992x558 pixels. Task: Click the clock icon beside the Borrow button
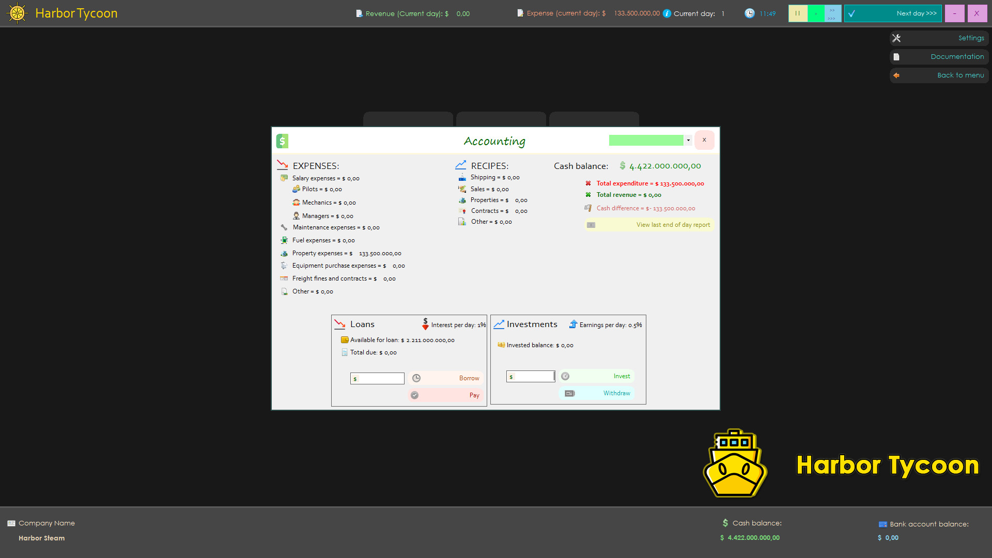click(x=416, y=378)
